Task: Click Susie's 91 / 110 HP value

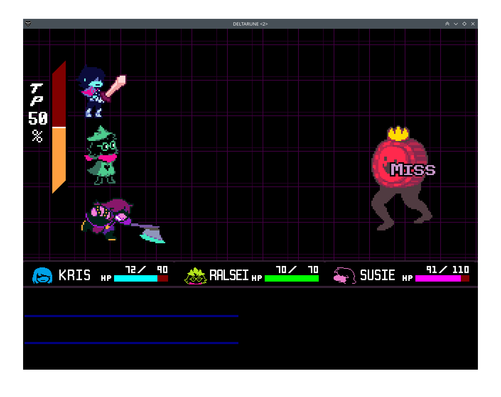Action: tap(448, 270)
